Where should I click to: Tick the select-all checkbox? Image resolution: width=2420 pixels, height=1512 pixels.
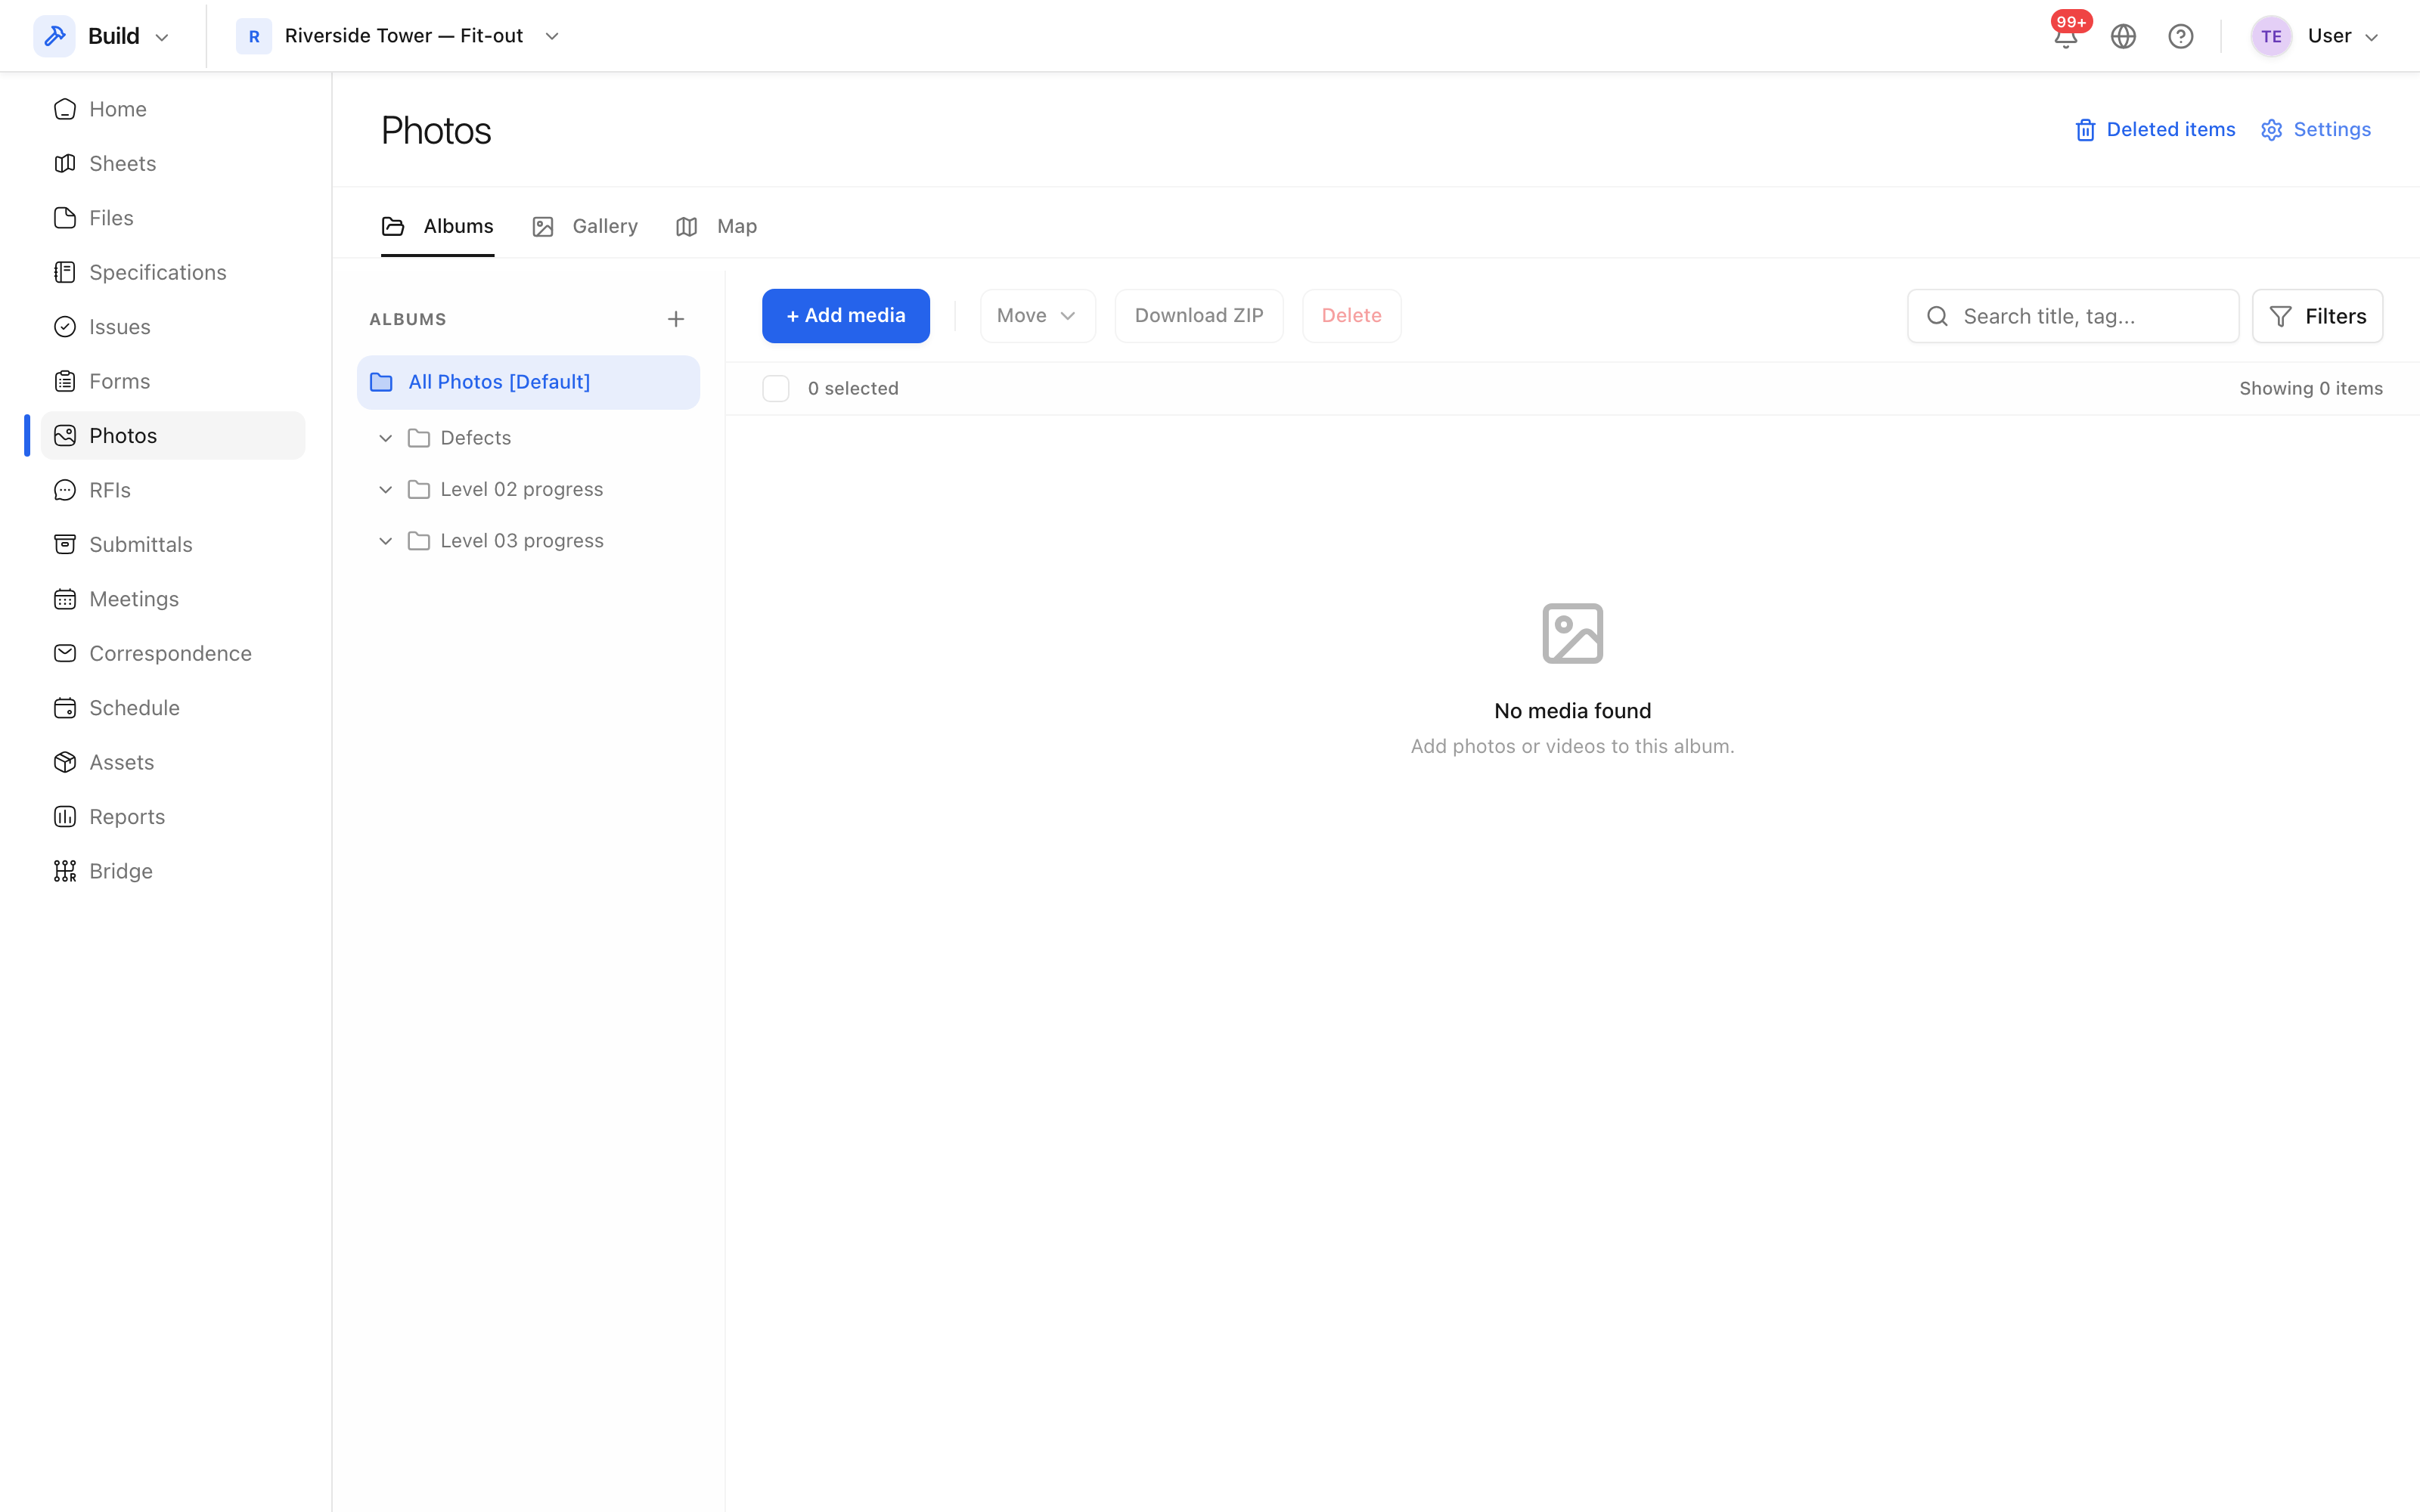[x=776, y=388]
